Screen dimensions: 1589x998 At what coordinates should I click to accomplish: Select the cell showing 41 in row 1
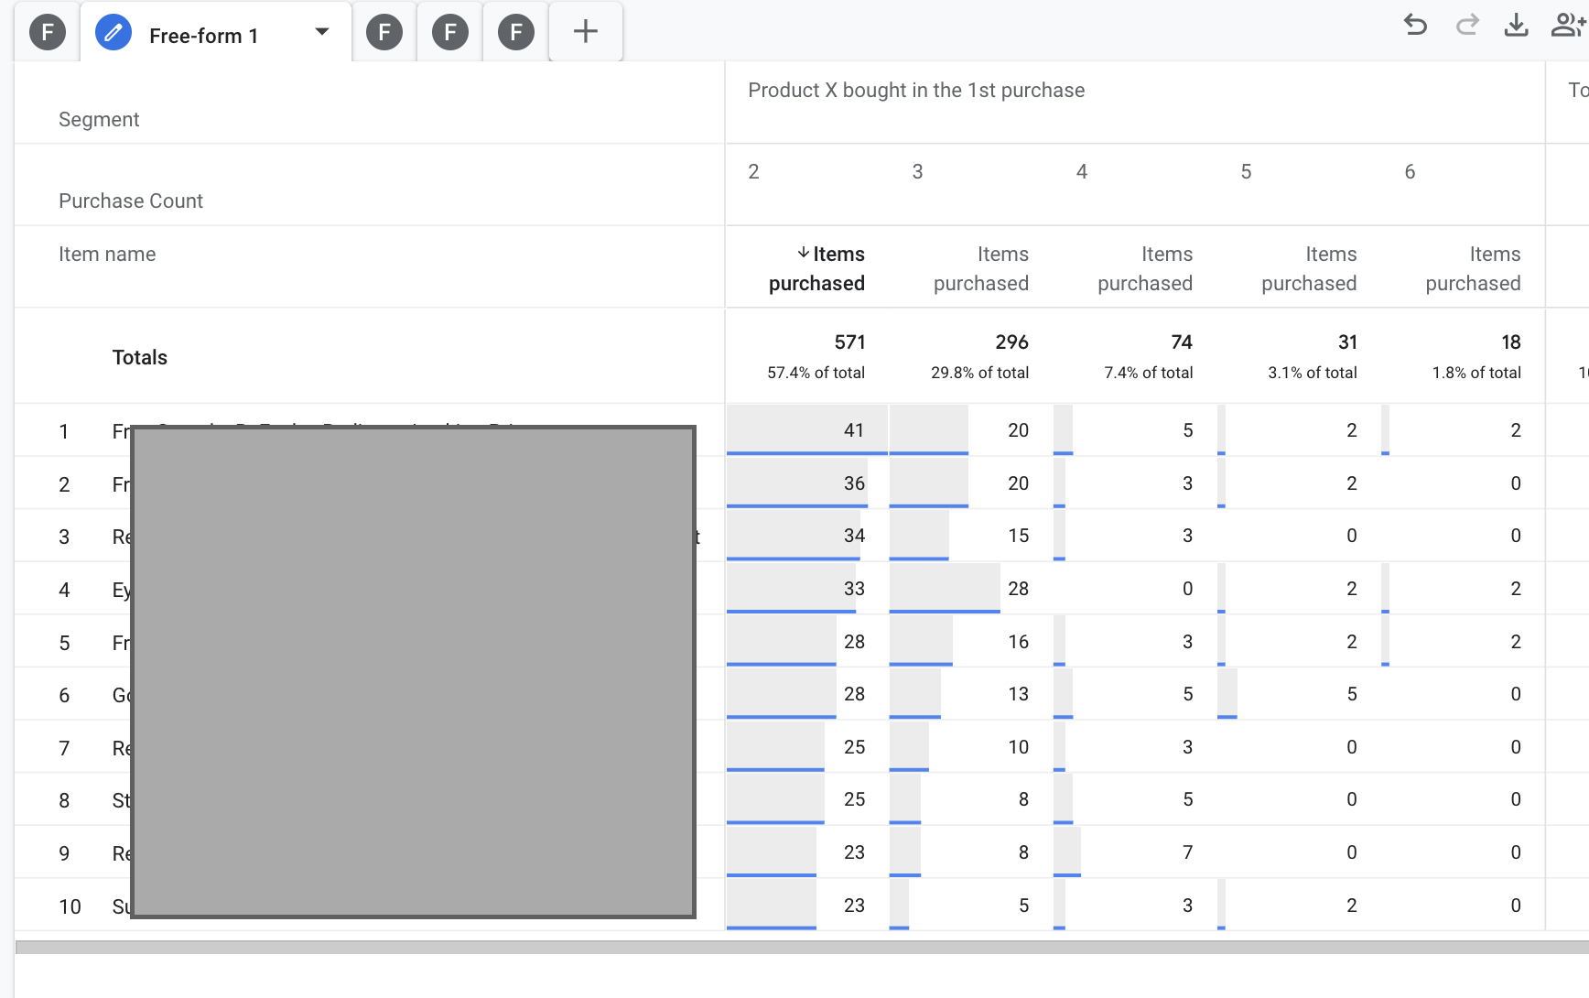[x=853, y=430]
